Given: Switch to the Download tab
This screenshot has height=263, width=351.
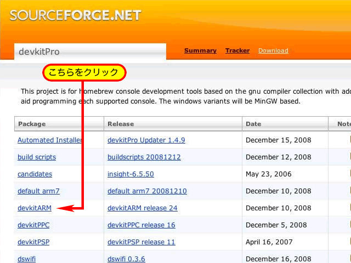Looking at the screenshot, I should pyautogui.click(x=273, y=50).
